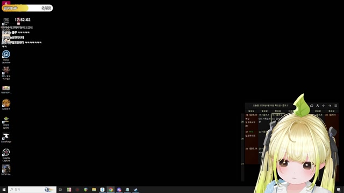This screenshot has width=344, height=193.
Task: Open File Explorer from the taskbar
Action: point(94,190)
